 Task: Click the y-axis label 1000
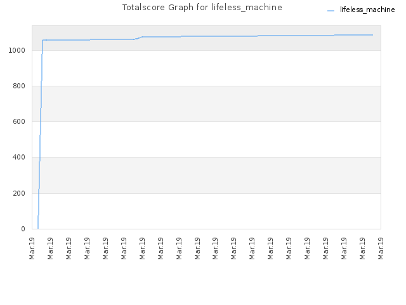coord(16,50)
